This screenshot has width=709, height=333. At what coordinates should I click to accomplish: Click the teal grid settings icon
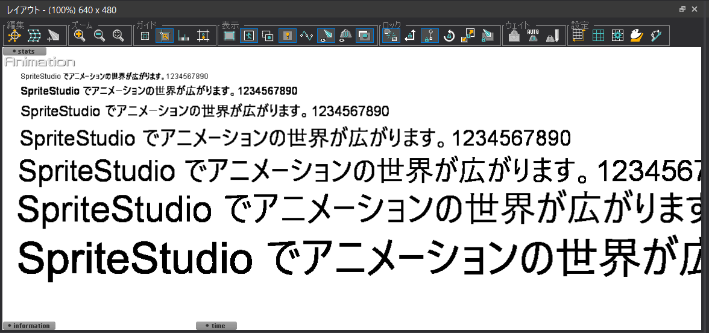tap(598, 35)
